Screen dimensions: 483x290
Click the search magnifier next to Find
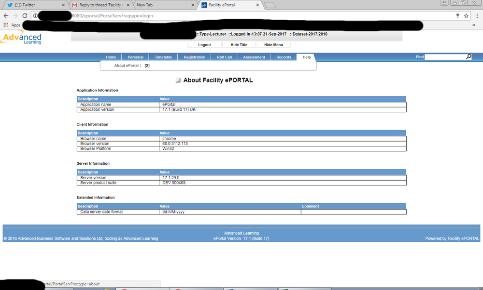[469, 57]
